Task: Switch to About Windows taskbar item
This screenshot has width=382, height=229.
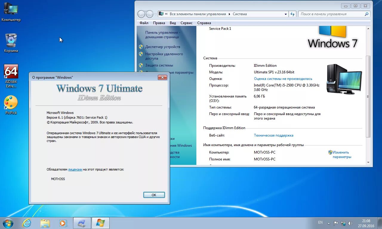Action: pos(101,223)
